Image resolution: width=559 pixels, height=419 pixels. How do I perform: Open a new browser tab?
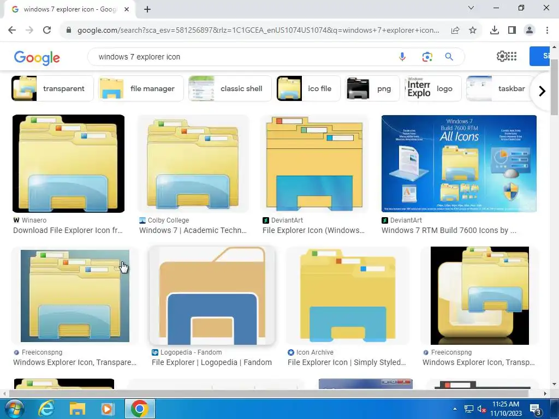click(147, 9)
